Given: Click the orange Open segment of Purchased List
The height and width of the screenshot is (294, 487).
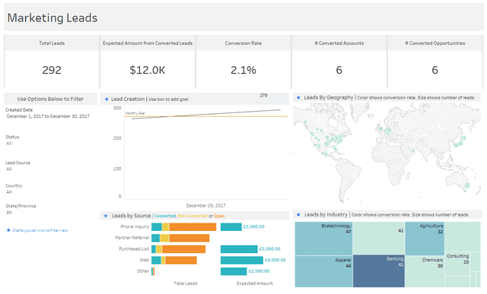Looking at the screenshot, I should coord(183,249).
